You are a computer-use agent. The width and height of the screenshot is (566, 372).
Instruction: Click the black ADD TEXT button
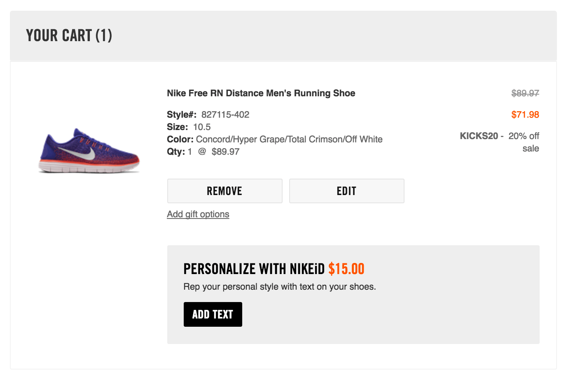(x=213, y=314)
